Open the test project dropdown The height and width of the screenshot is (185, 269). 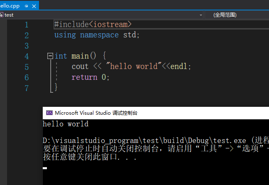201,15
